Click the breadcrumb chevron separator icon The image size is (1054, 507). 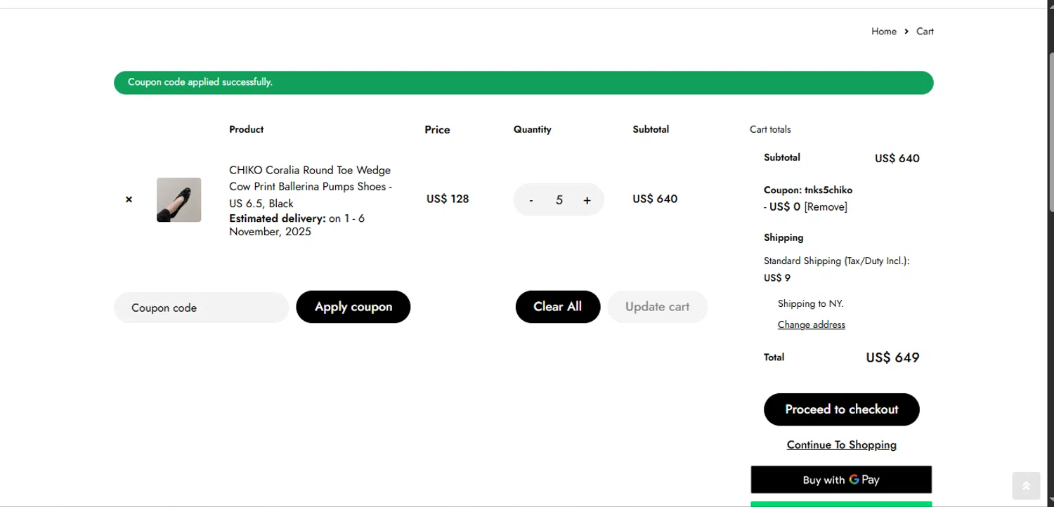[x=906, y=32]
